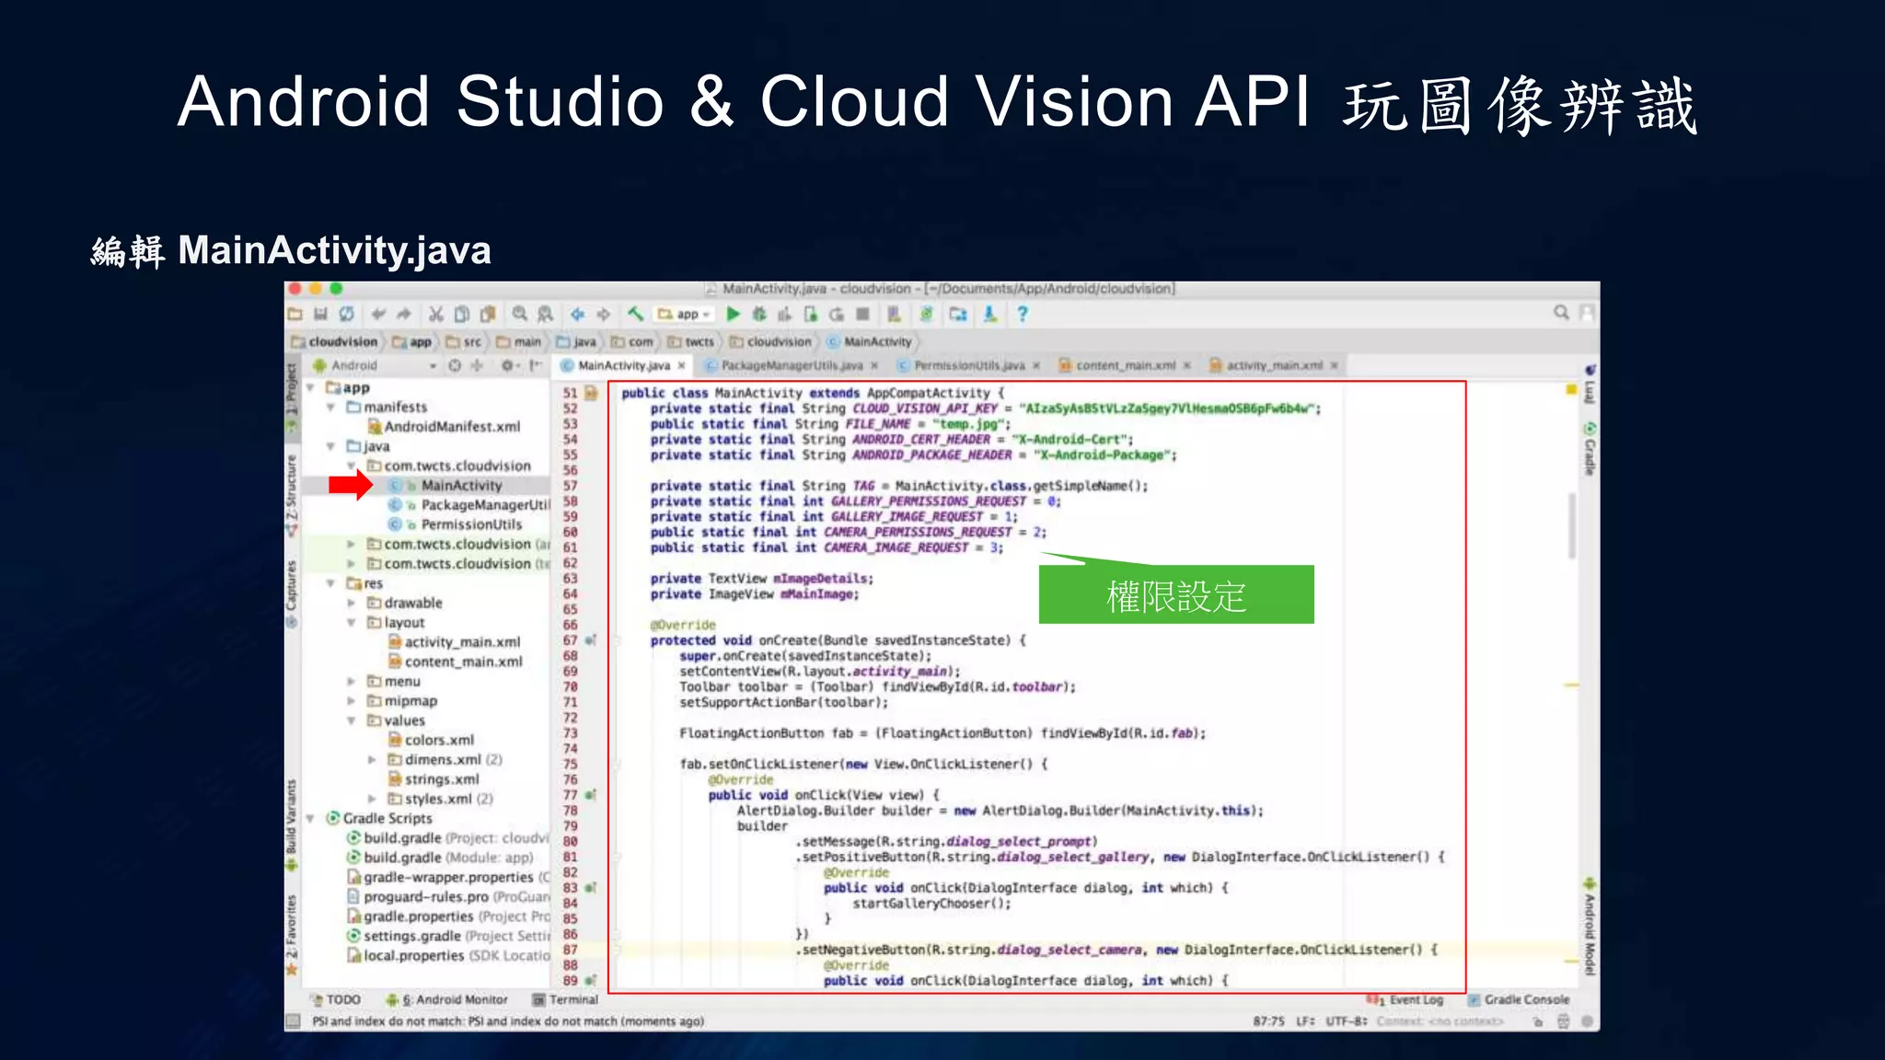Close the MainActivity.java tab
The image size is (1885, 1060).
click(x=682, y=365)
